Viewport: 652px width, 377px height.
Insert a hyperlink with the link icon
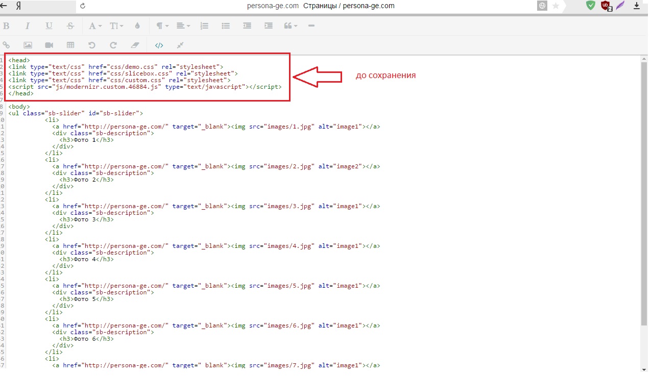[7, 45]
